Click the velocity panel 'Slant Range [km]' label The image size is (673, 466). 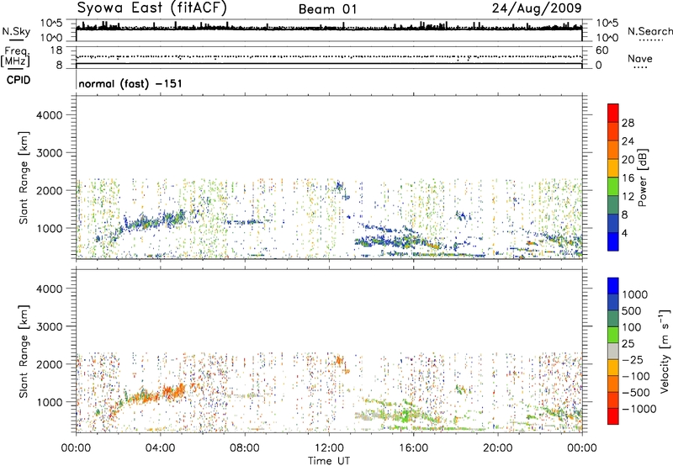point(24,351)
